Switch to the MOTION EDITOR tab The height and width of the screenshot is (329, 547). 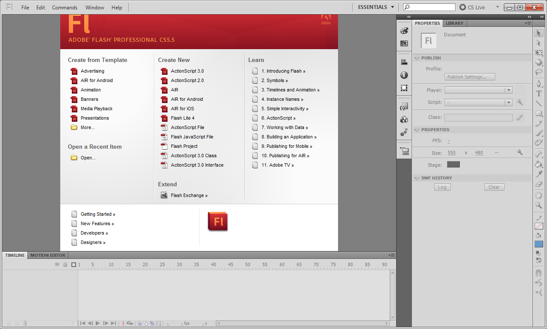click(48, 256)
